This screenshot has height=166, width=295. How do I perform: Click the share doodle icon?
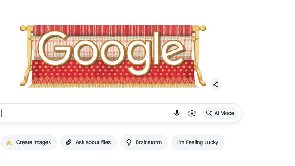216,85
